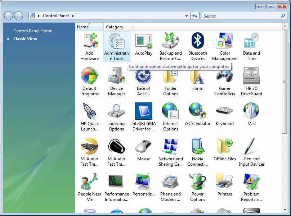
Task: Expand the arrow before Control Panel breadcrumb
Action: pos(39,16)
